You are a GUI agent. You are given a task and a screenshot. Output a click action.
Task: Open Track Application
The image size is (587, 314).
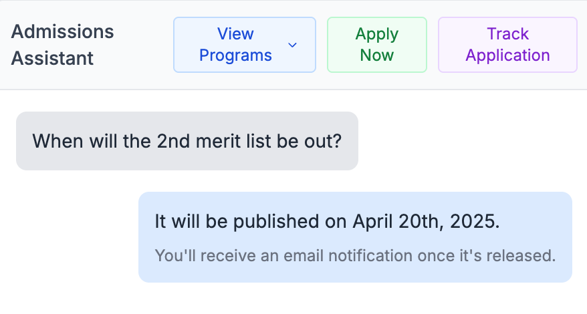click(507, 45)
